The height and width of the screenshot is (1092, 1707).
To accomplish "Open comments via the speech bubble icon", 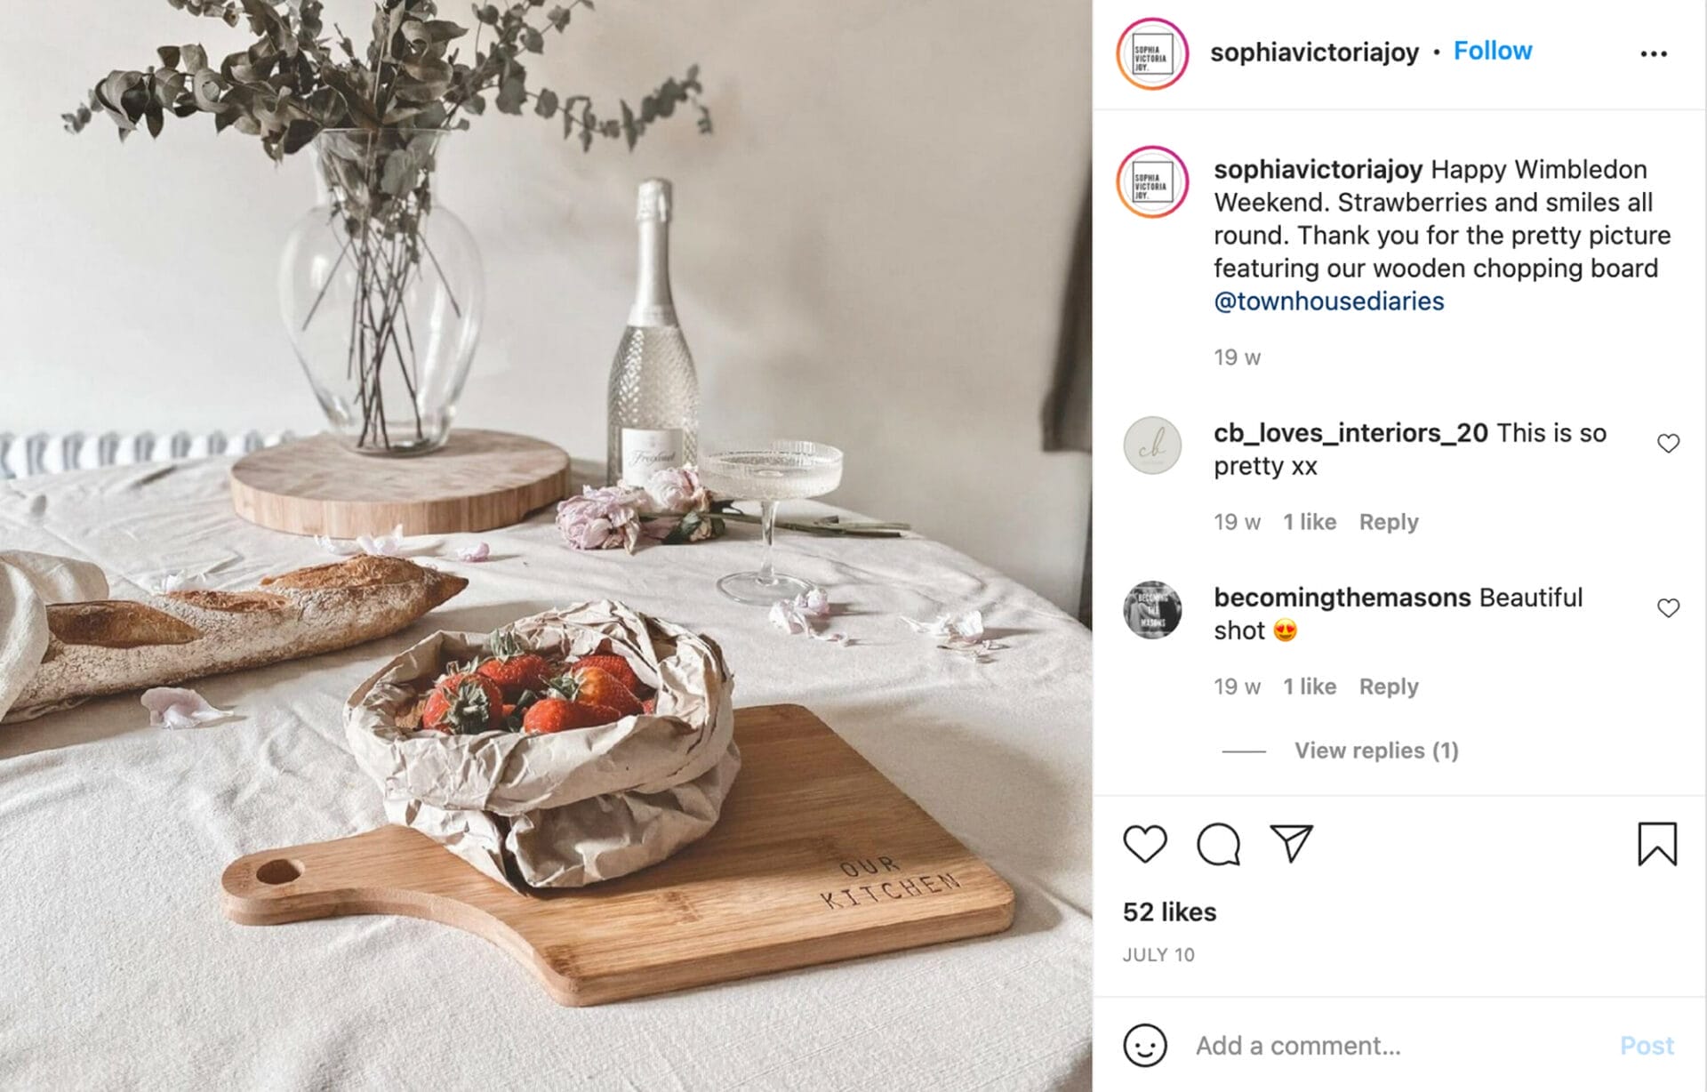I will coord(1218,843).
